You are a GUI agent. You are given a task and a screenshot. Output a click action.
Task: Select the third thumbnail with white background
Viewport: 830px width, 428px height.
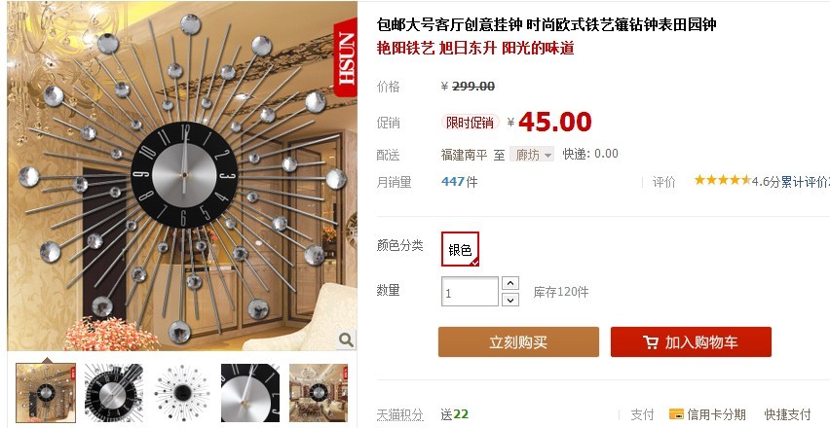point(181,393)
